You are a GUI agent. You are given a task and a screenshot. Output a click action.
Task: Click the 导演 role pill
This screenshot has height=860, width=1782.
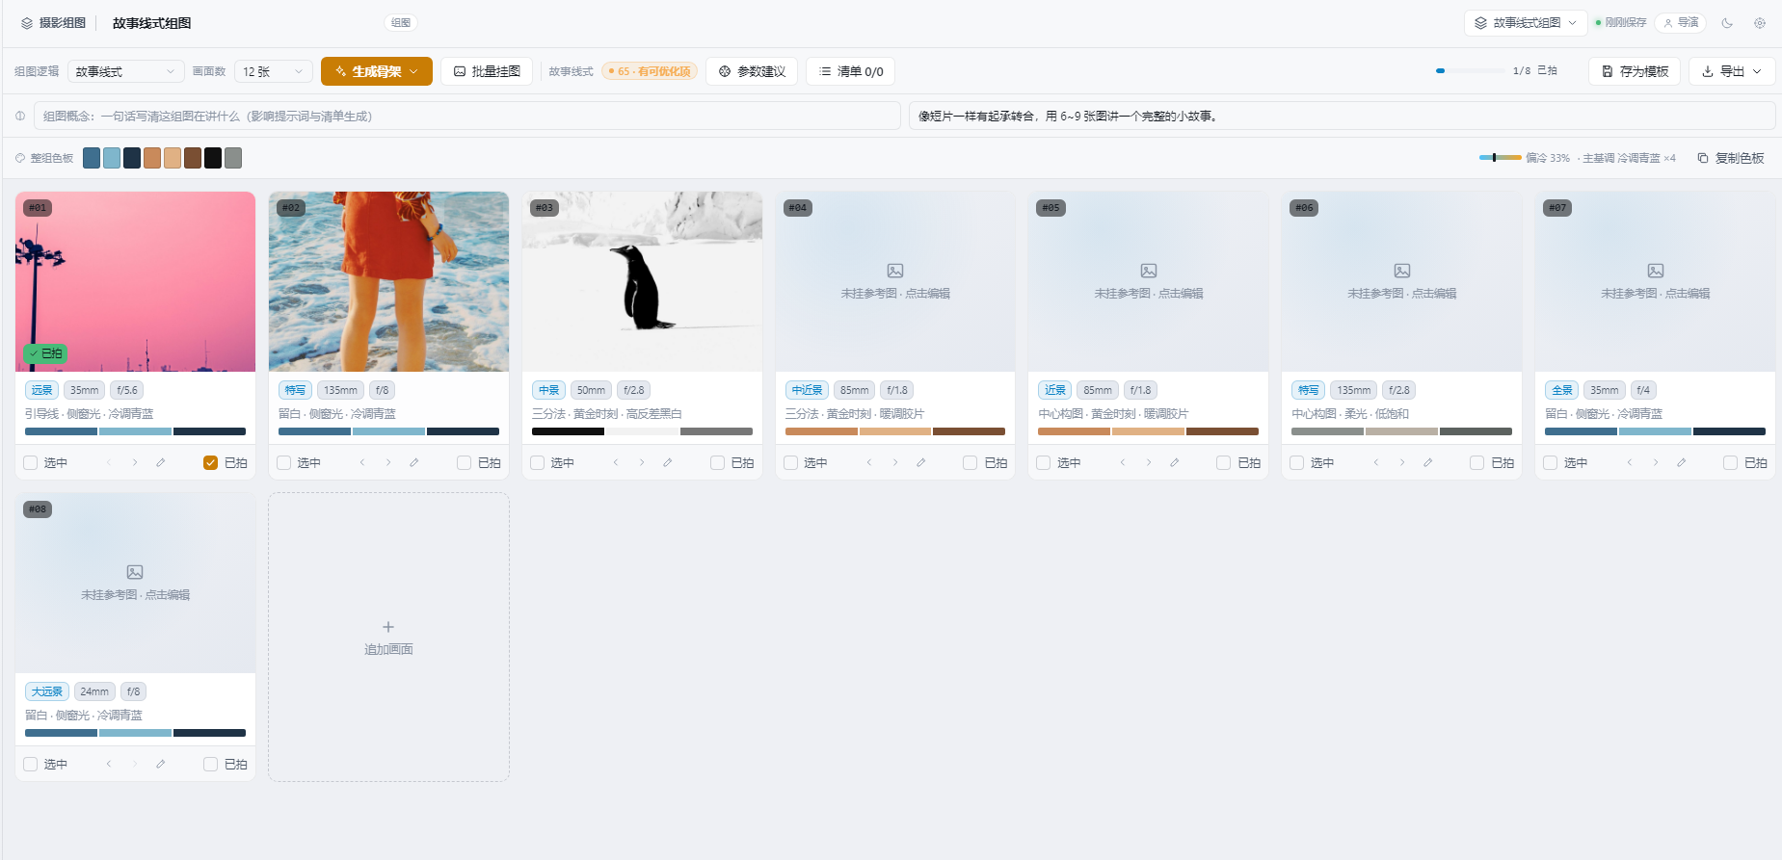[x=1681, y=23]
